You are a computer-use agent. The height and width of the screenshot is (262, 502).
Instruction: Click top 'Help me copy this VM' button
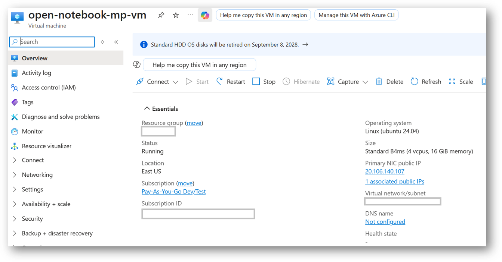pos(264,15)
